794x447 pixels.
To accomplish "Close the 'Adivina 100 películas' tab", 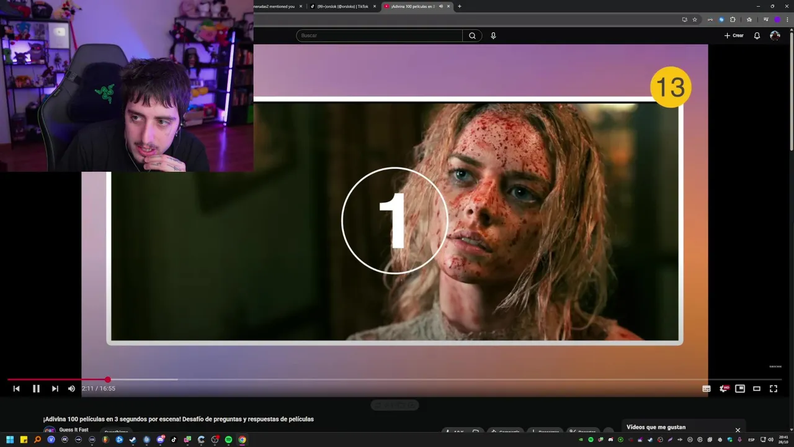I will coord(449,6).
